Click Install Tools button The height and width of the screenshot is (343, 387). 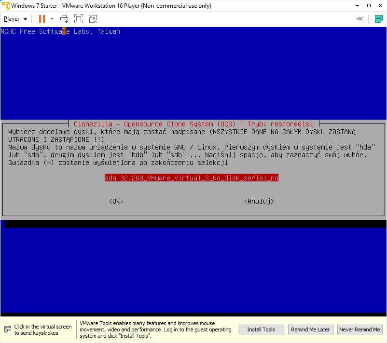(261, 329)
